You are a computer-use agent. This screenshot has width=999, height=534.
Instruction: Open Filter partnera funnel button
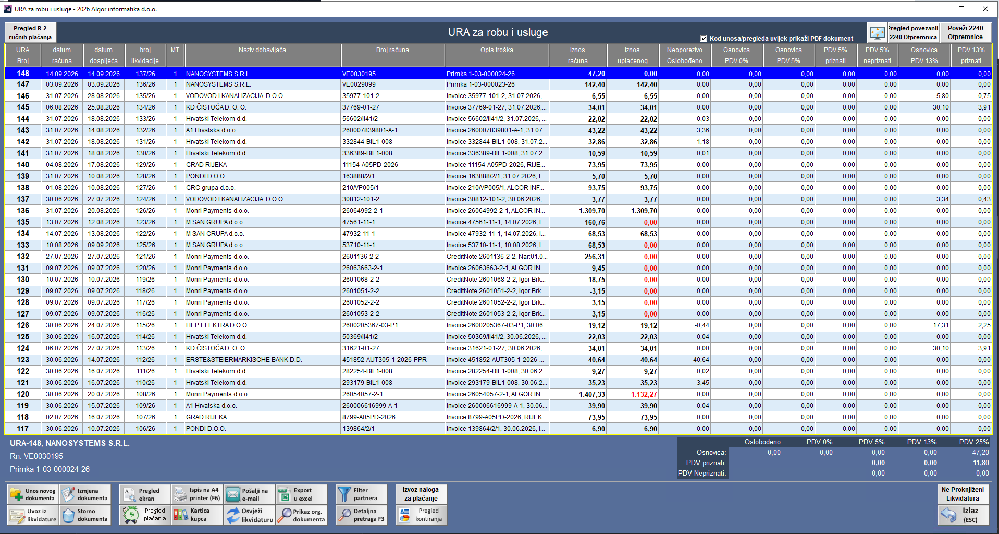tap(361, 494)
